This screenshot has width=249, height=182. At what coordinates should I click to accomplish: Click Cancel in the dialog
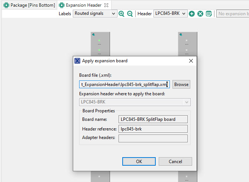pyautogui.click(x=175, y=162)
